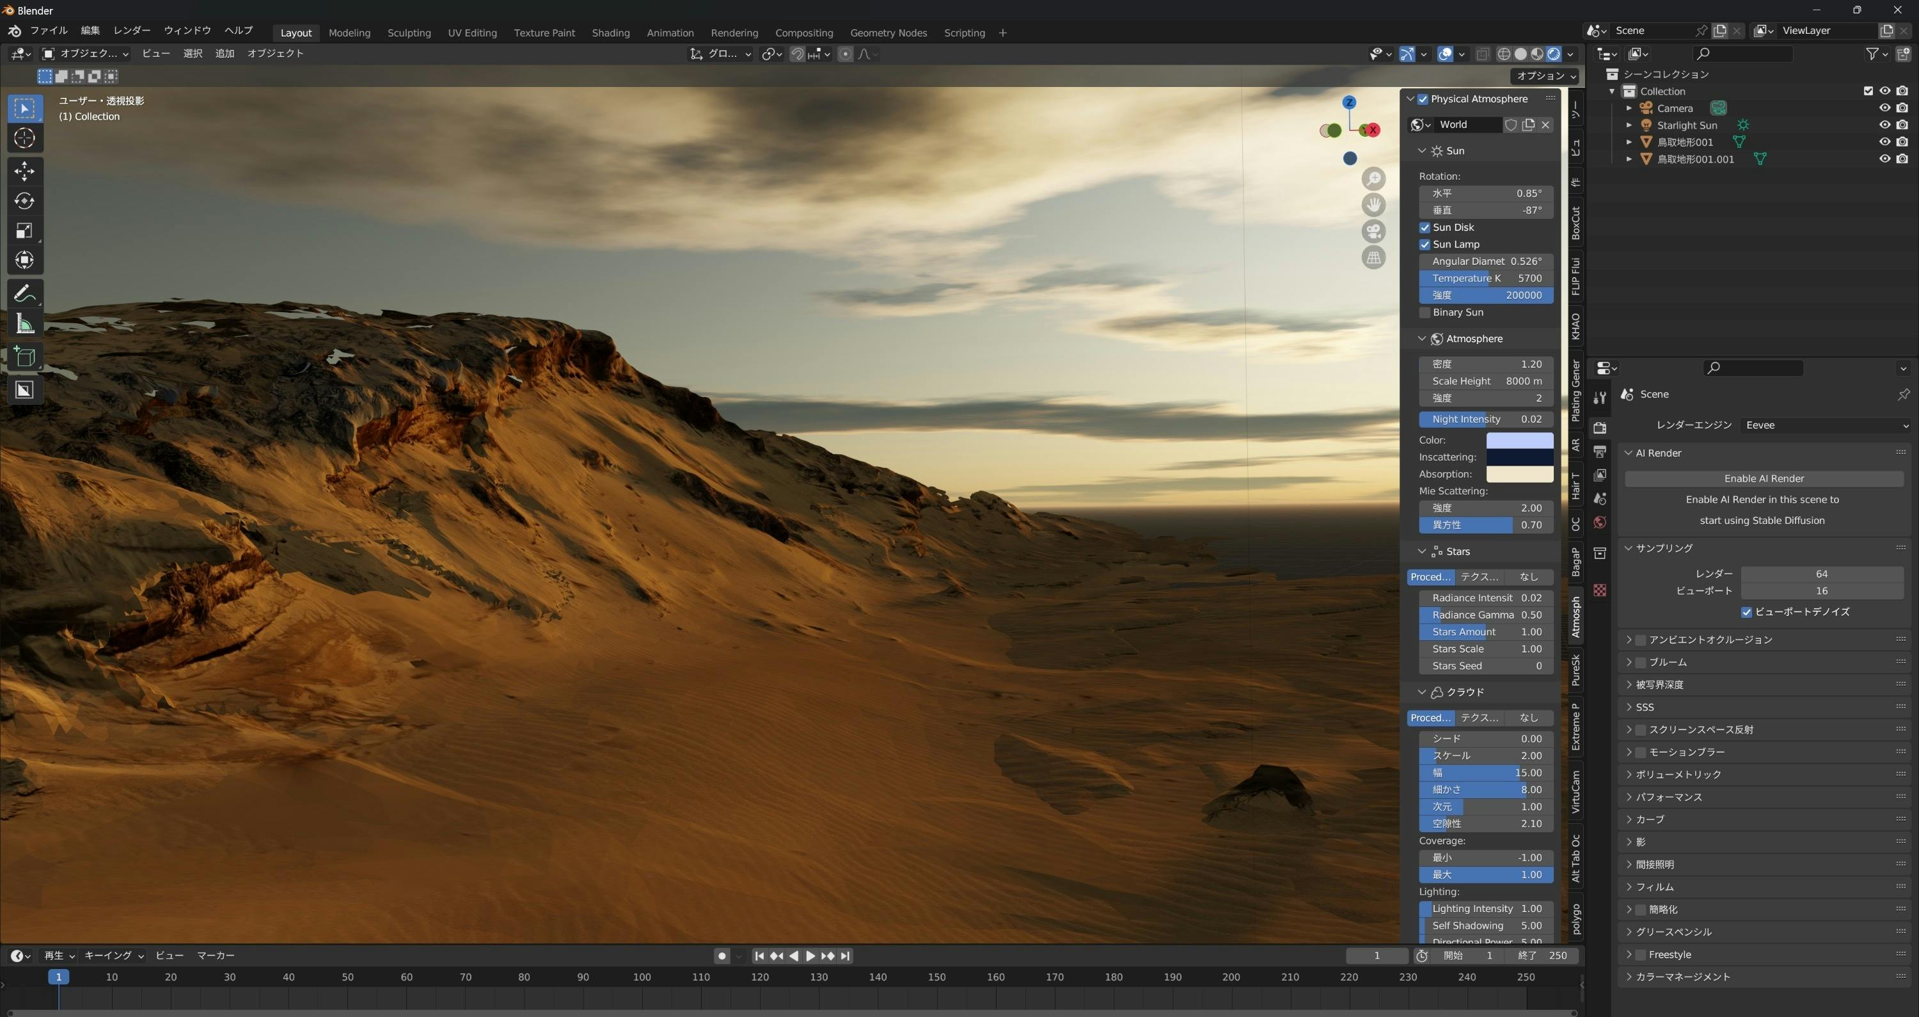Viewport: 1919px width, 1017px height.
Task: Toggle camera view viewport button
Action: pos(1374,231)
